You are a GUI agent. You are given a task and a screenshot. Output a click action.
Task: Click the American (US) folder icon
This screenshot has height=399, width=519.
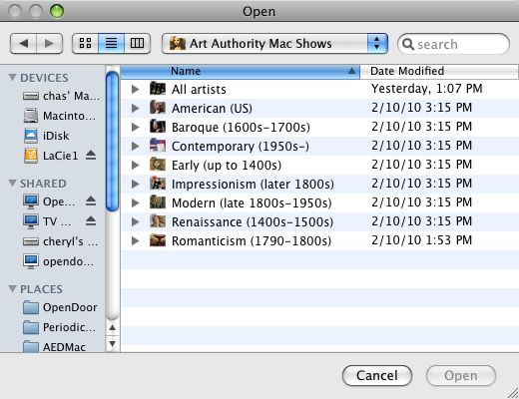coord(158,108)
